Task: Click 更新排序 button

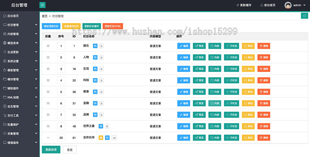Action: 51,150
